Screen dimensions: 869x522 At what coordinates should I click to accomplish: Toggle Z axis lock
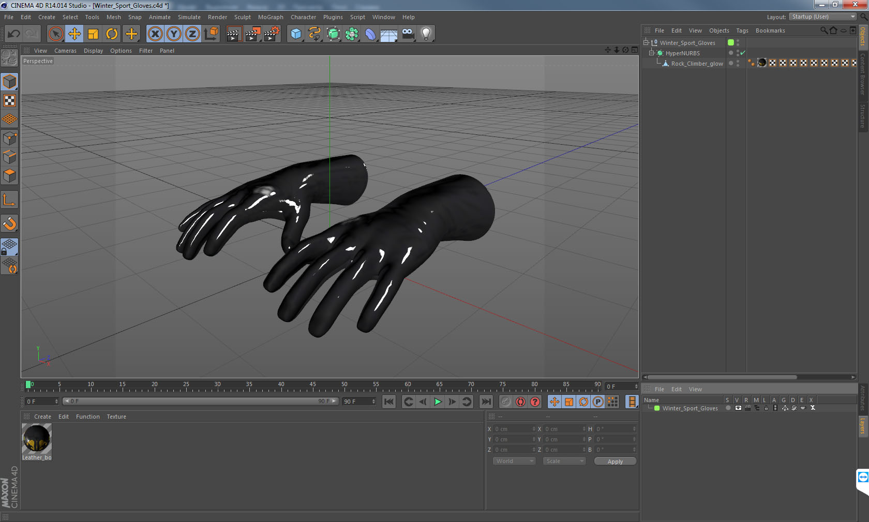[x=192, y=34]
